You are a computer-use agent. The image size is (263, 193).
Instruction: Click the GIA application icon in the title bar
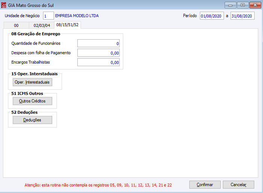click(x=3, y=5)
